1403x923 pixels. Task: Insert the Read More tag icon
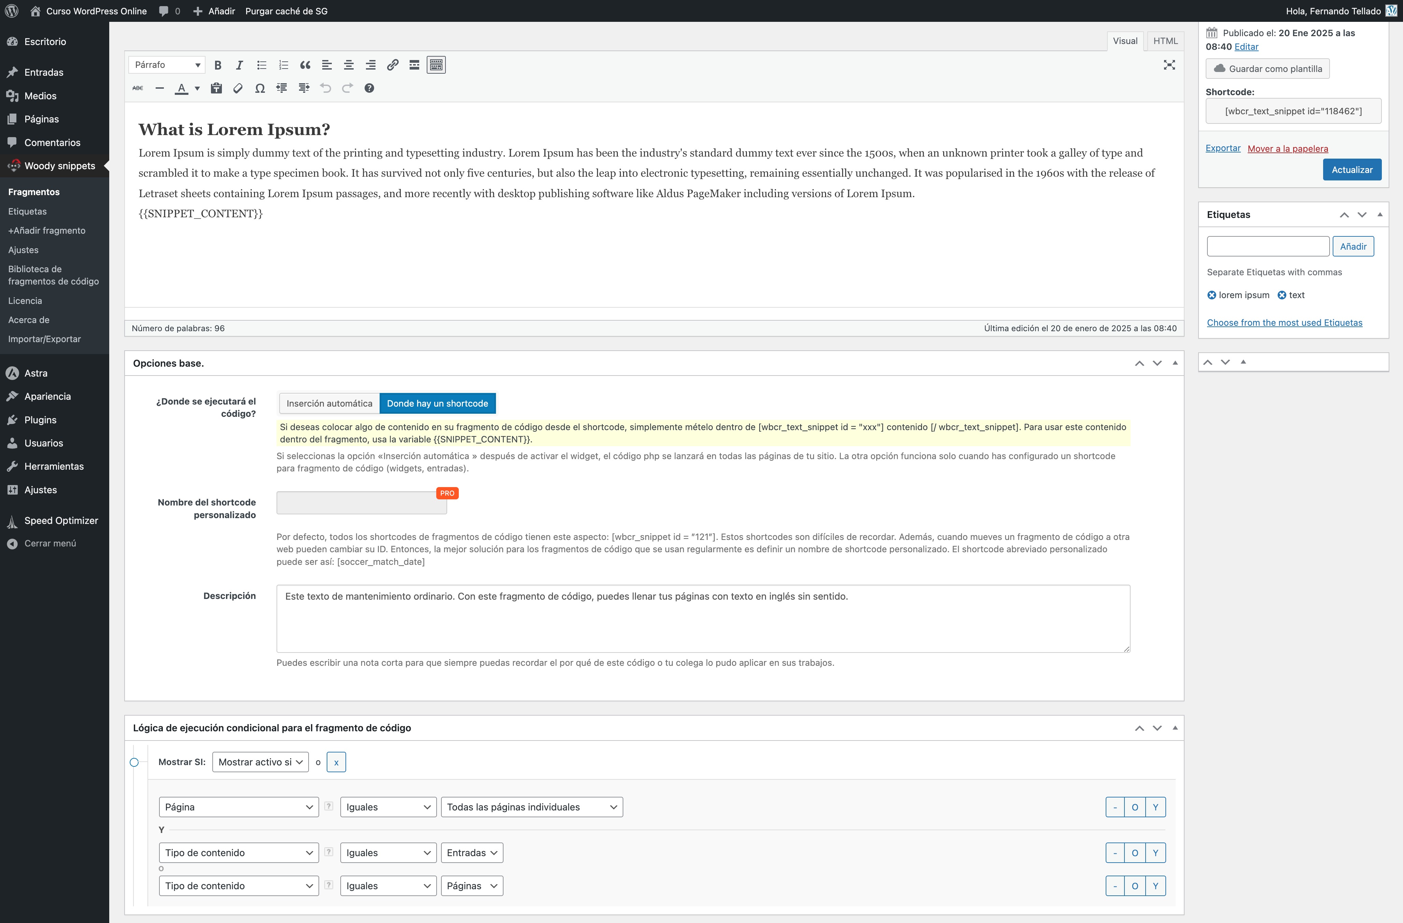click(x=414, y=65)
